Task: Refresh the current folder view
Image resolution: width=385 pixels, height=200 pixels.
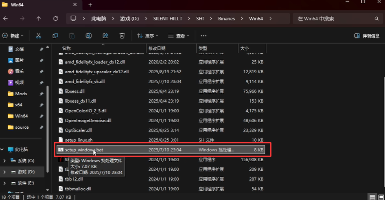Action: 55,19
